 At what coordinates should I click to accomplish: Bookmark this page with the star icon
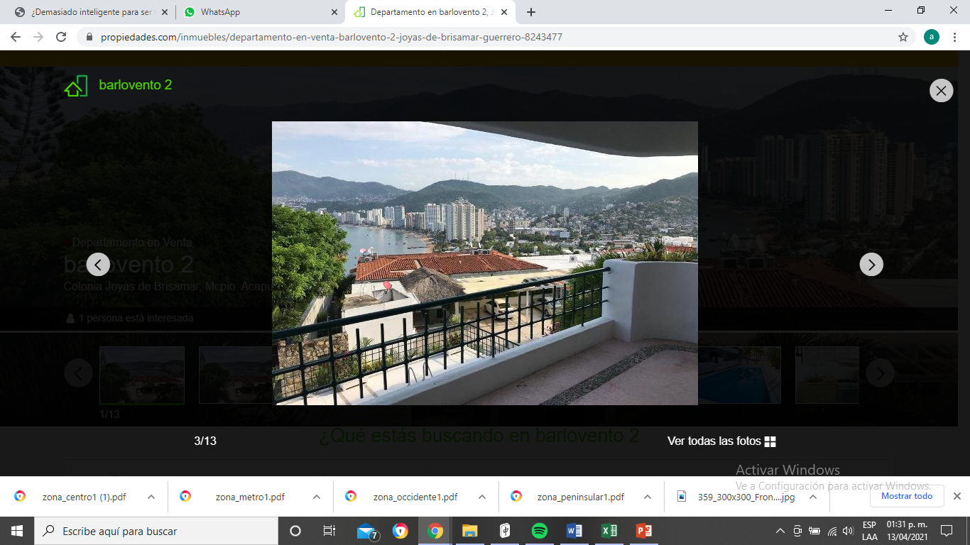[903, 37]
